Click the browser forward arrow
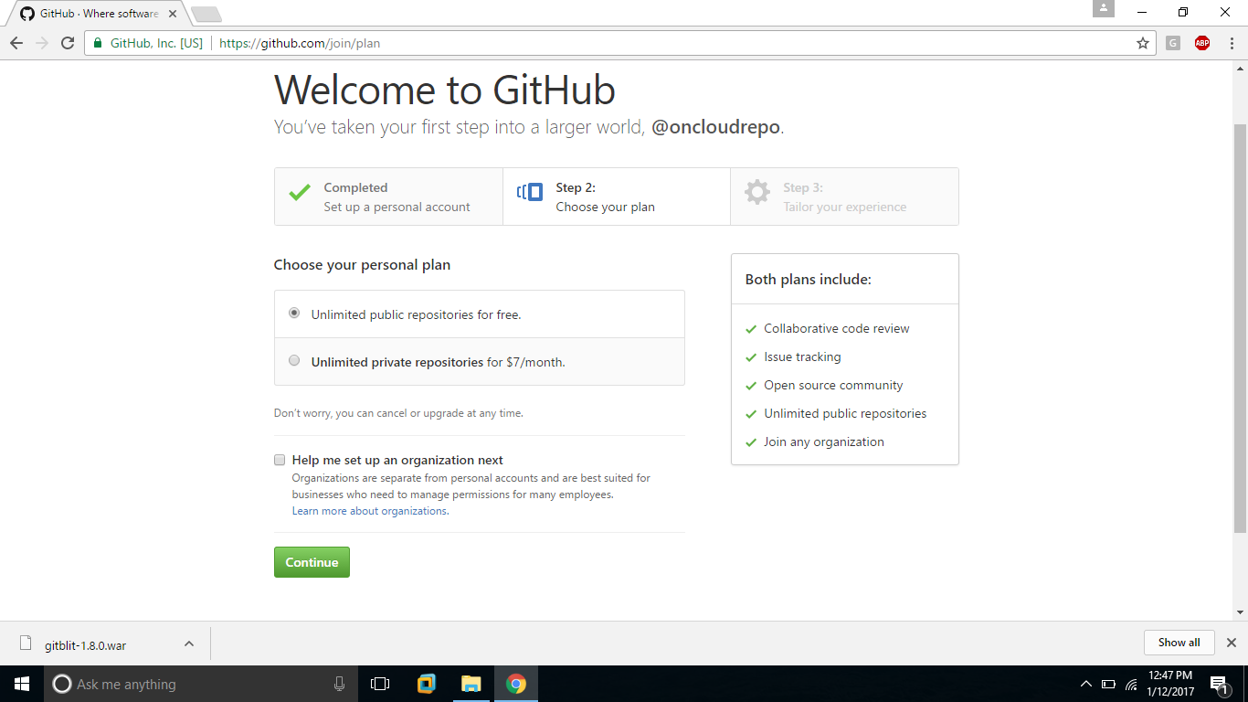Screen dimensions: 1248x702 click(42, 43)
